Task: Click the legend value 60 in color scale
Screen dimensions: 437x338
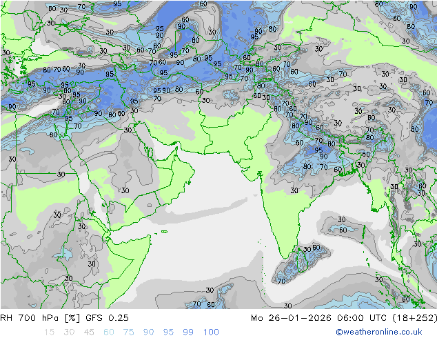Action: click(x=109, y=332)
